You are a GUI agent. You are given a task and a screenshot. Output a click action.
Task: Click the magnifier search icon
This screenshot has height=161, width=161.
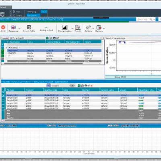click(x=151, y=19)
